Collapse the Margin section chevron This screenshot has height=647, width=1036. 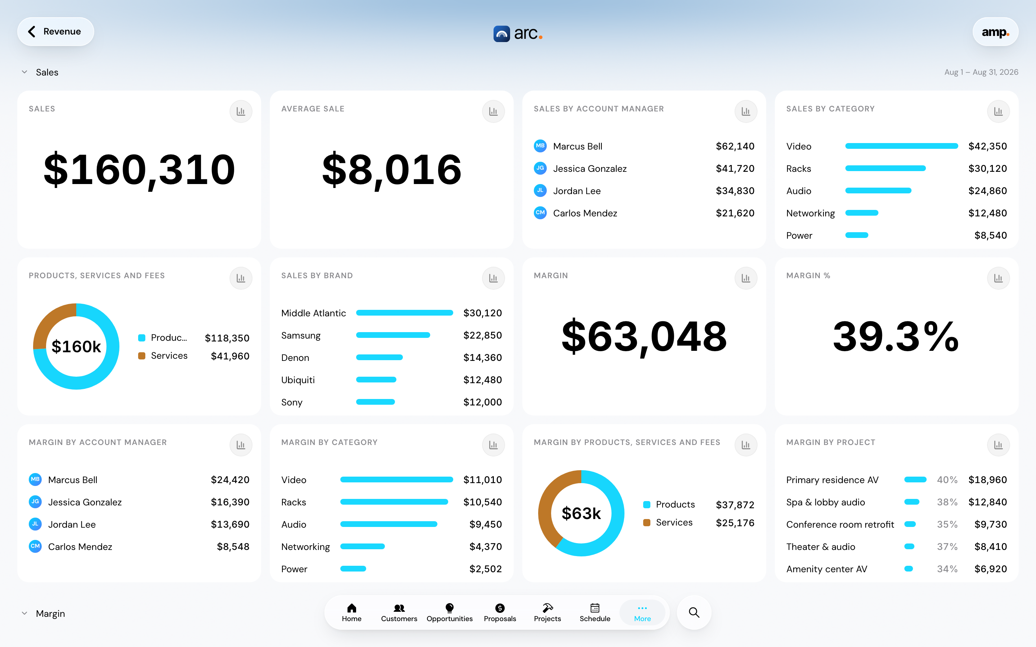(x=24, y=613)
